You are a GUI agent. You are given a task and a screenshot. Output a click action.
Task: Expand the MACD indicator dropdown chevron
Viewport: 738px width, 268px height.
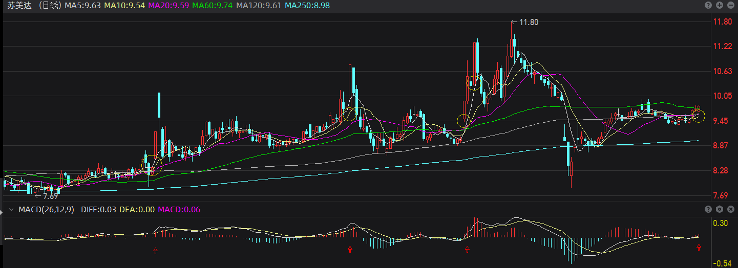click(x=10, y=210)
